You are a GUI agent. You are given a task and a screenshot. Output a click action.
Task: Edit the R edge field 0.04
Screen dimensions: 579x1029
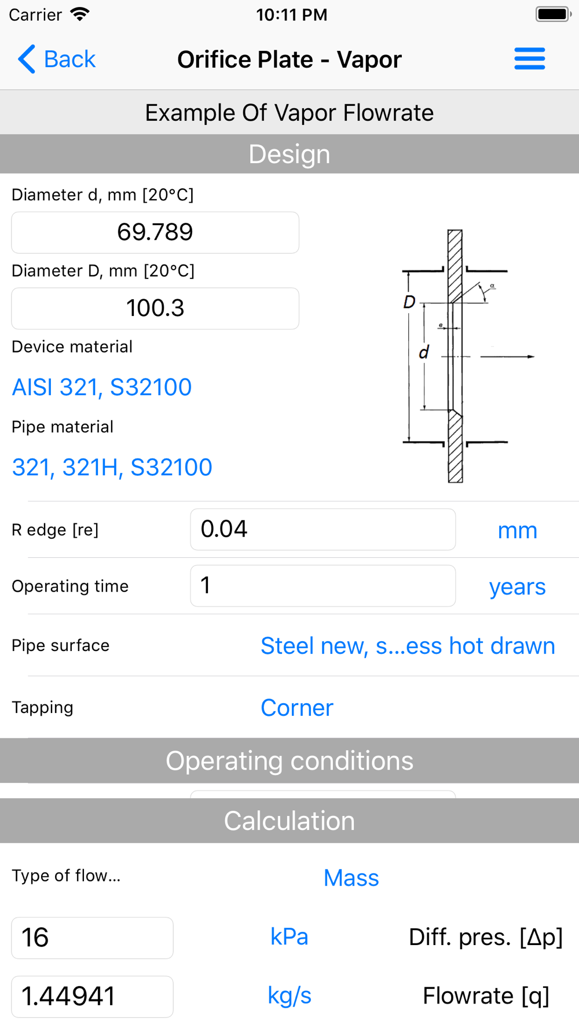[323, 530]
